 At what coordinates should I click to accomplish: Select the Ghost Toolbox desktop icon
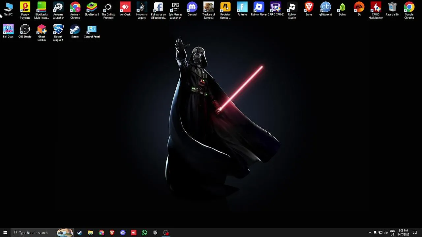(42, 33)
